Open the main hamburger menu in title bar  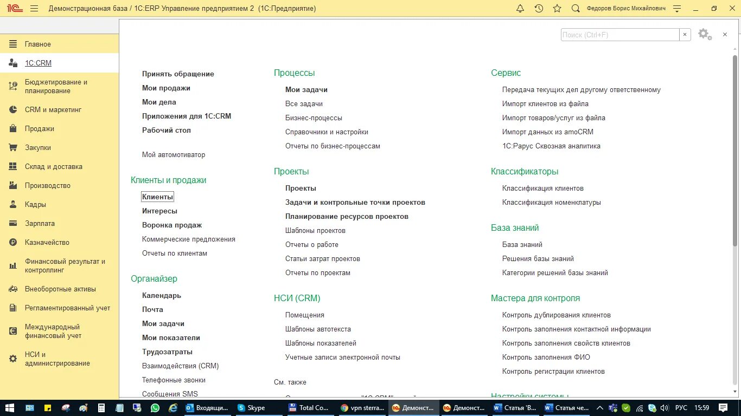pyautogui.click(x=34, y=9)
